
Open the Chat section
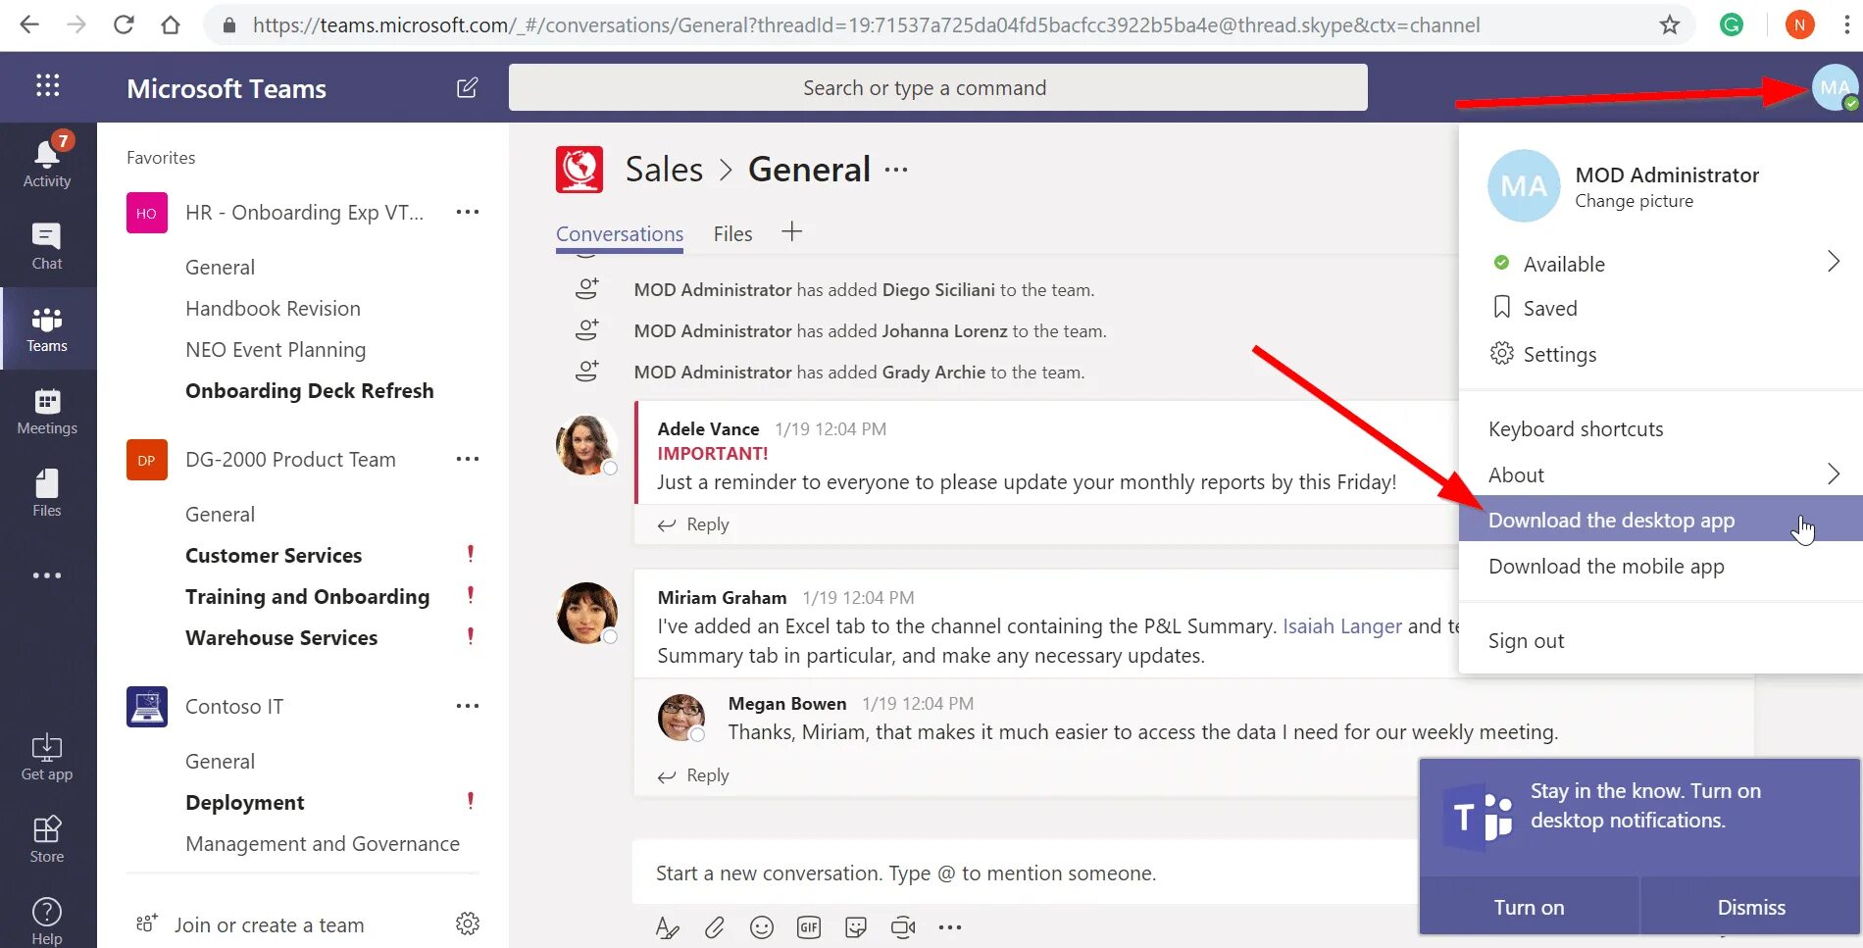point(47,246)
